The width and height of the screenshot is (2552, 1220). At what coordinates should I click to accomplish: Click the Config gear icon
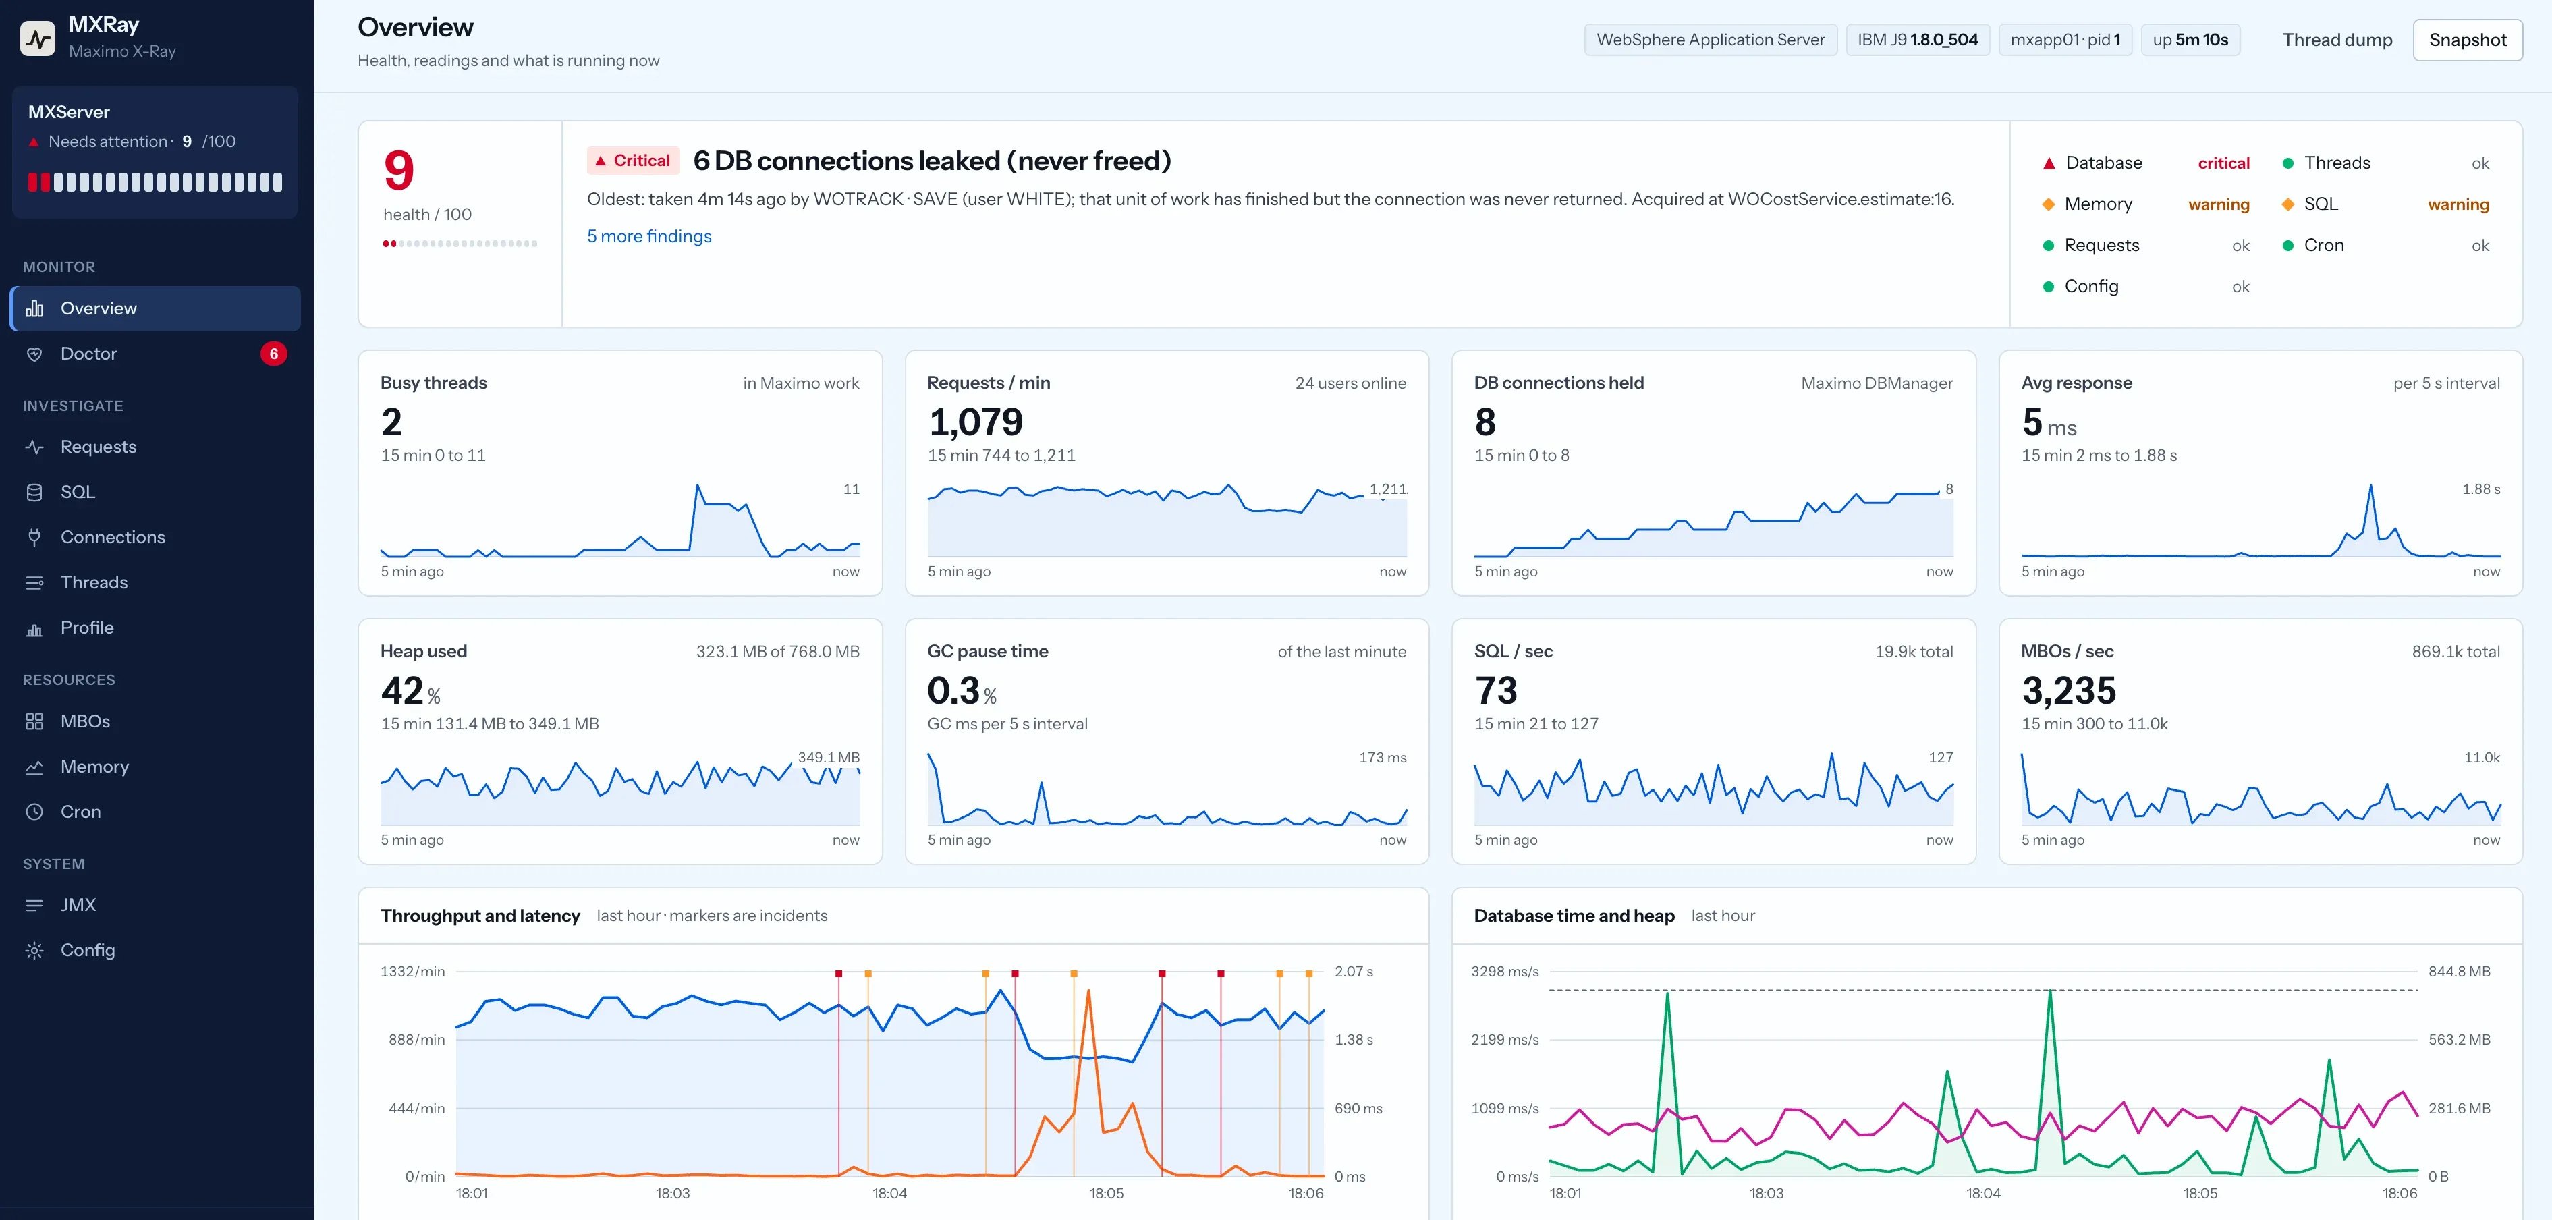point(34,951)
